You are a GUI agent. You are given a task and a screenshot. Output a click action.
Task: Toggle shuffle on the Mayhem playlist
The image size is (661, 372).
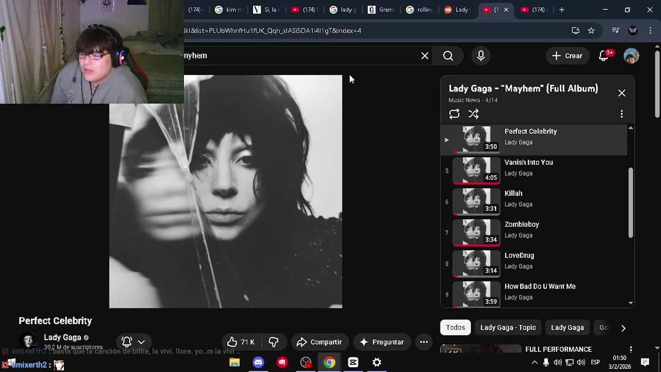coord(474,114)
